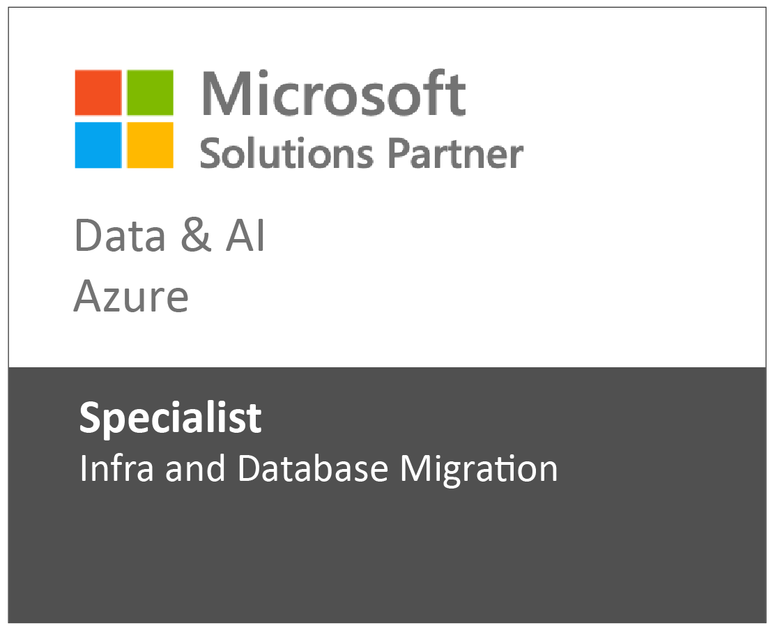Click the word Partner
Screen dimensions: 775x630
click(x=455, y=154)
